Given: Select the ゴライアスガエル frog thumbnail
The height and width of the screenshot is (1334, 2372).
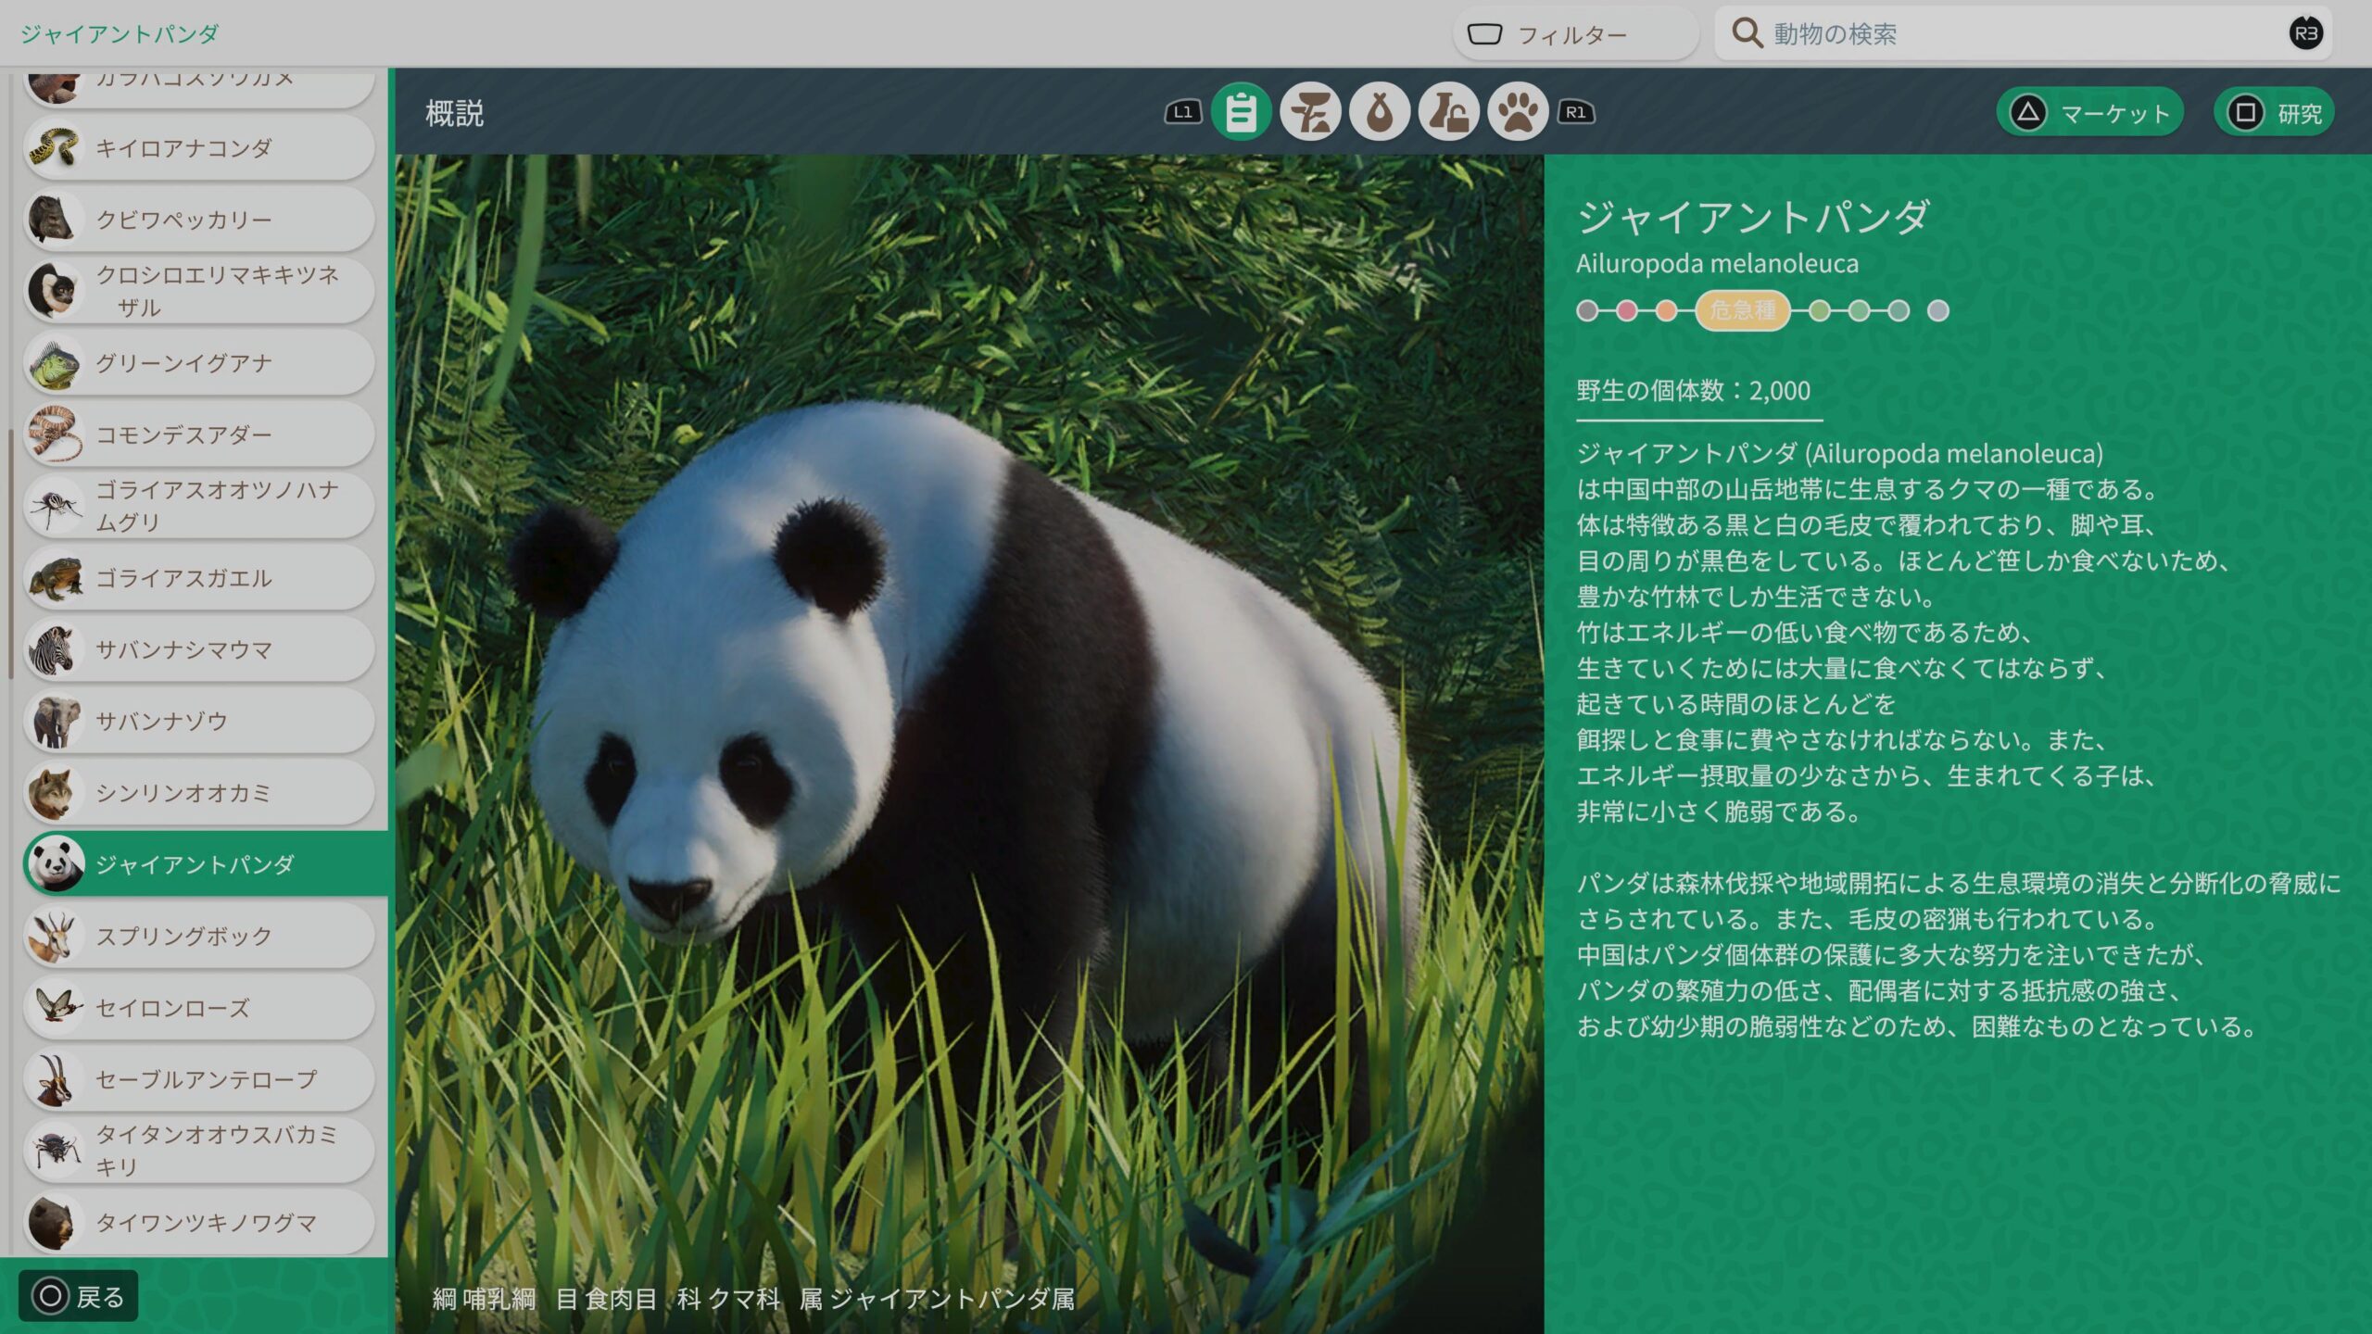Looking at the screenshot, I should pyautogui.click(x=53, y=577).
